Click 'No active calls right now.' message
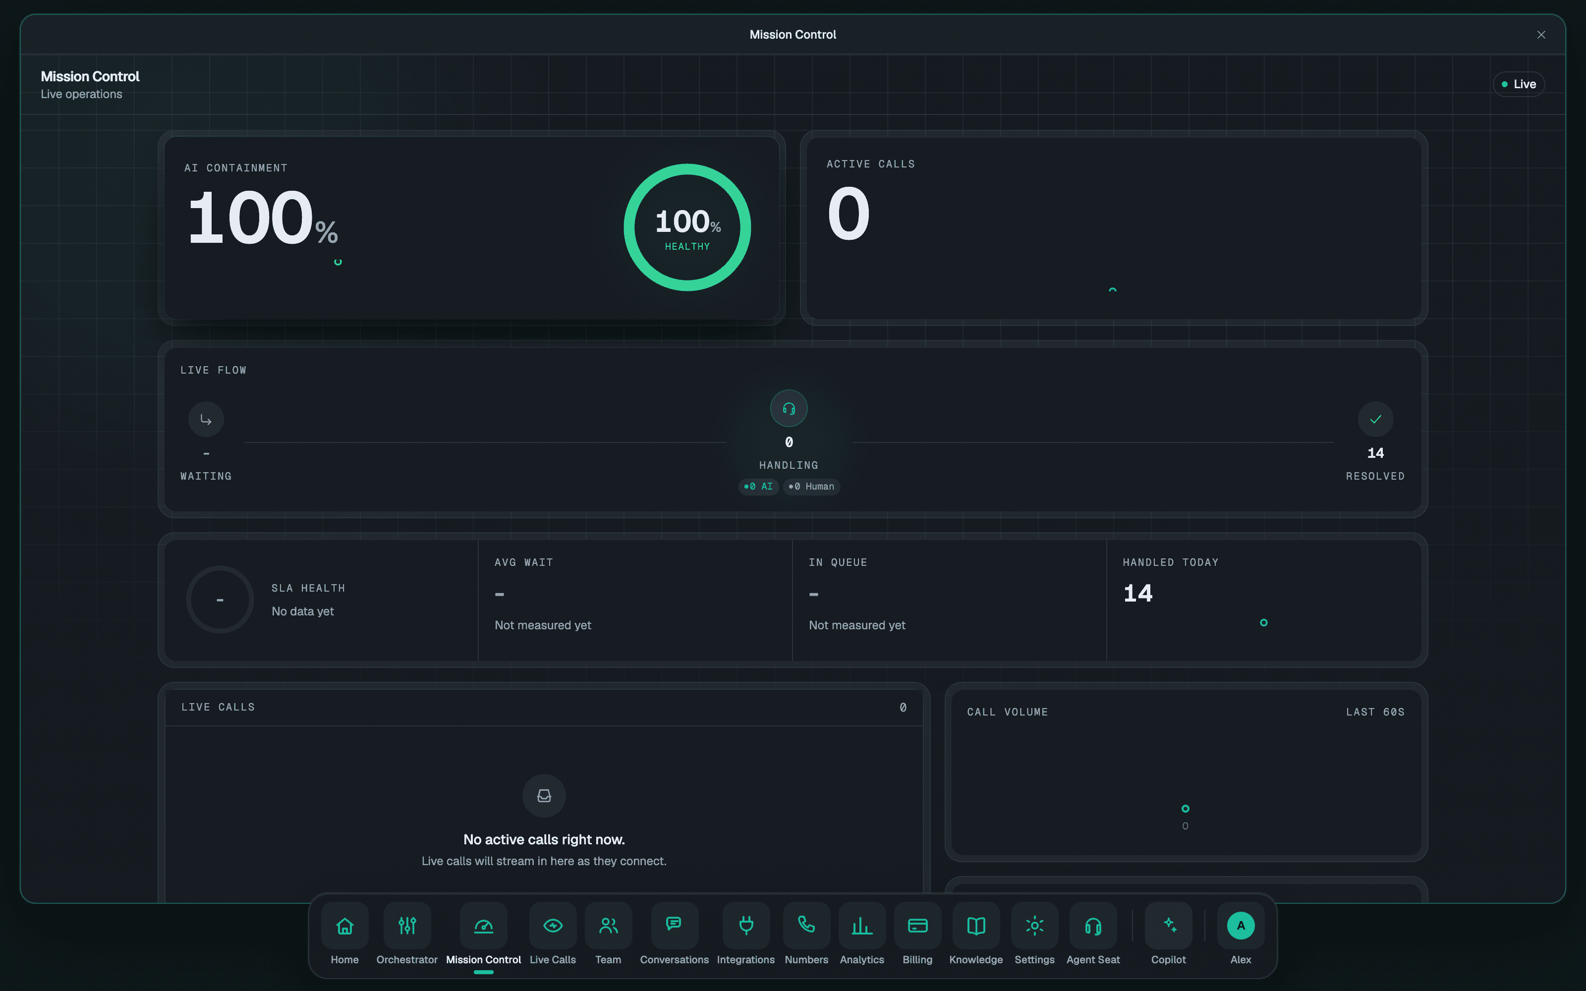Screen dimensions: 1586x991 pos(544,839)
